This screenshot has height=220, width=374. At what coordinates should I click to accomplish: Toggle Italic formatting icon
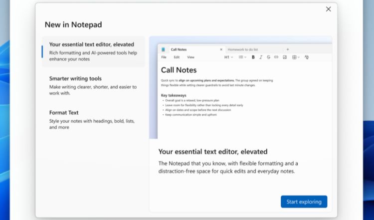261,57
